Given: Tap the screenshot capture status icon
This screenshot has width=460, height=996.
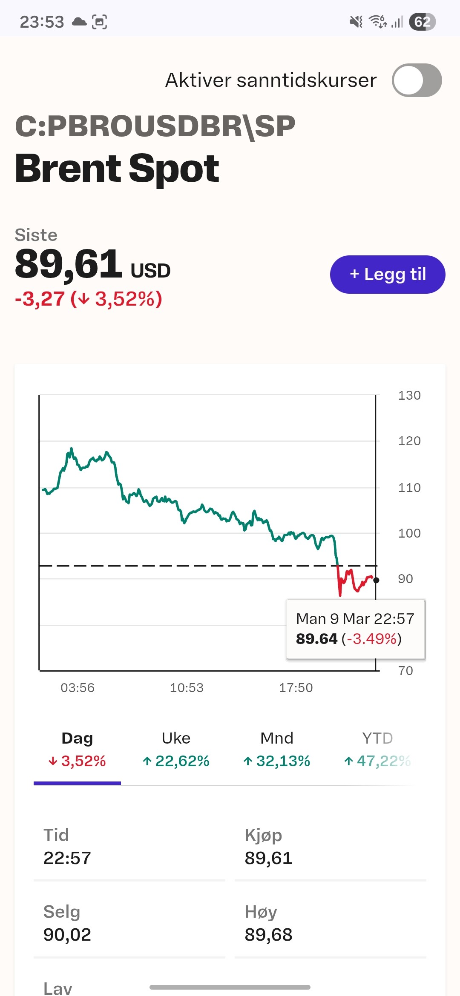Looking at the screenshot, I should click(x=99, y=22).
